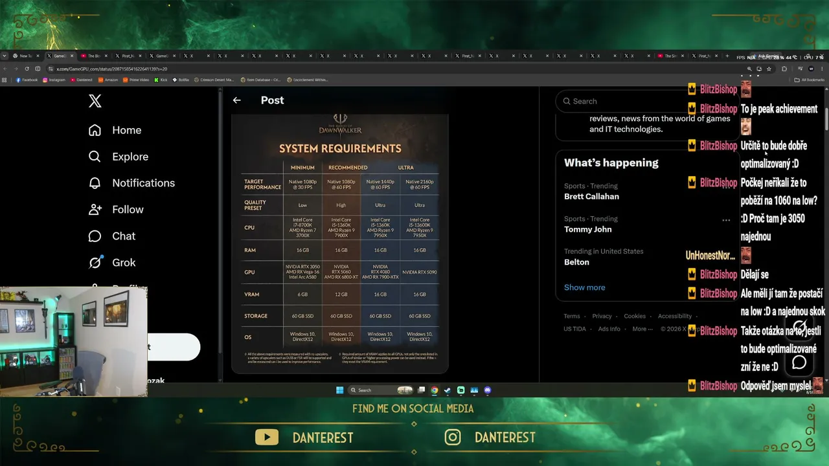Screen dimensions: 829x466
Task: Open the Chrome apps grid
Action: (5, 80)
